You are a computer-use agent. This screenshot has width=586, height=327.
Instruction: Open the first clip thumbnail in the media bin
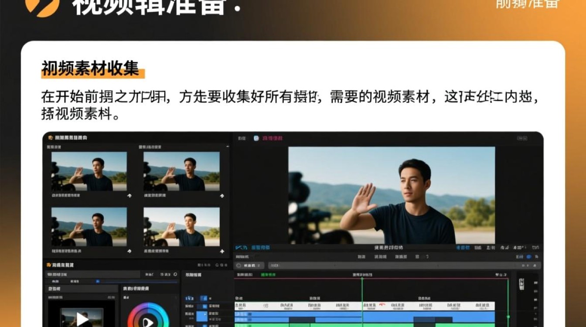(89, 171)
